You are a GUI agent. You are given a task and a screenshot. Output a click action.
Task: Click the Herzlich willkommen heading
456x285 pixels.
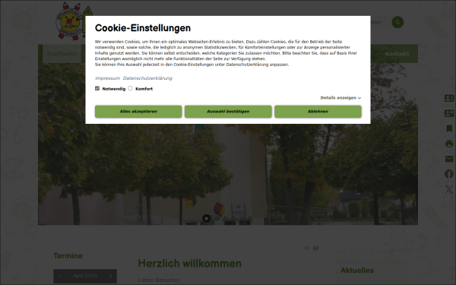(x=189, y=264)
